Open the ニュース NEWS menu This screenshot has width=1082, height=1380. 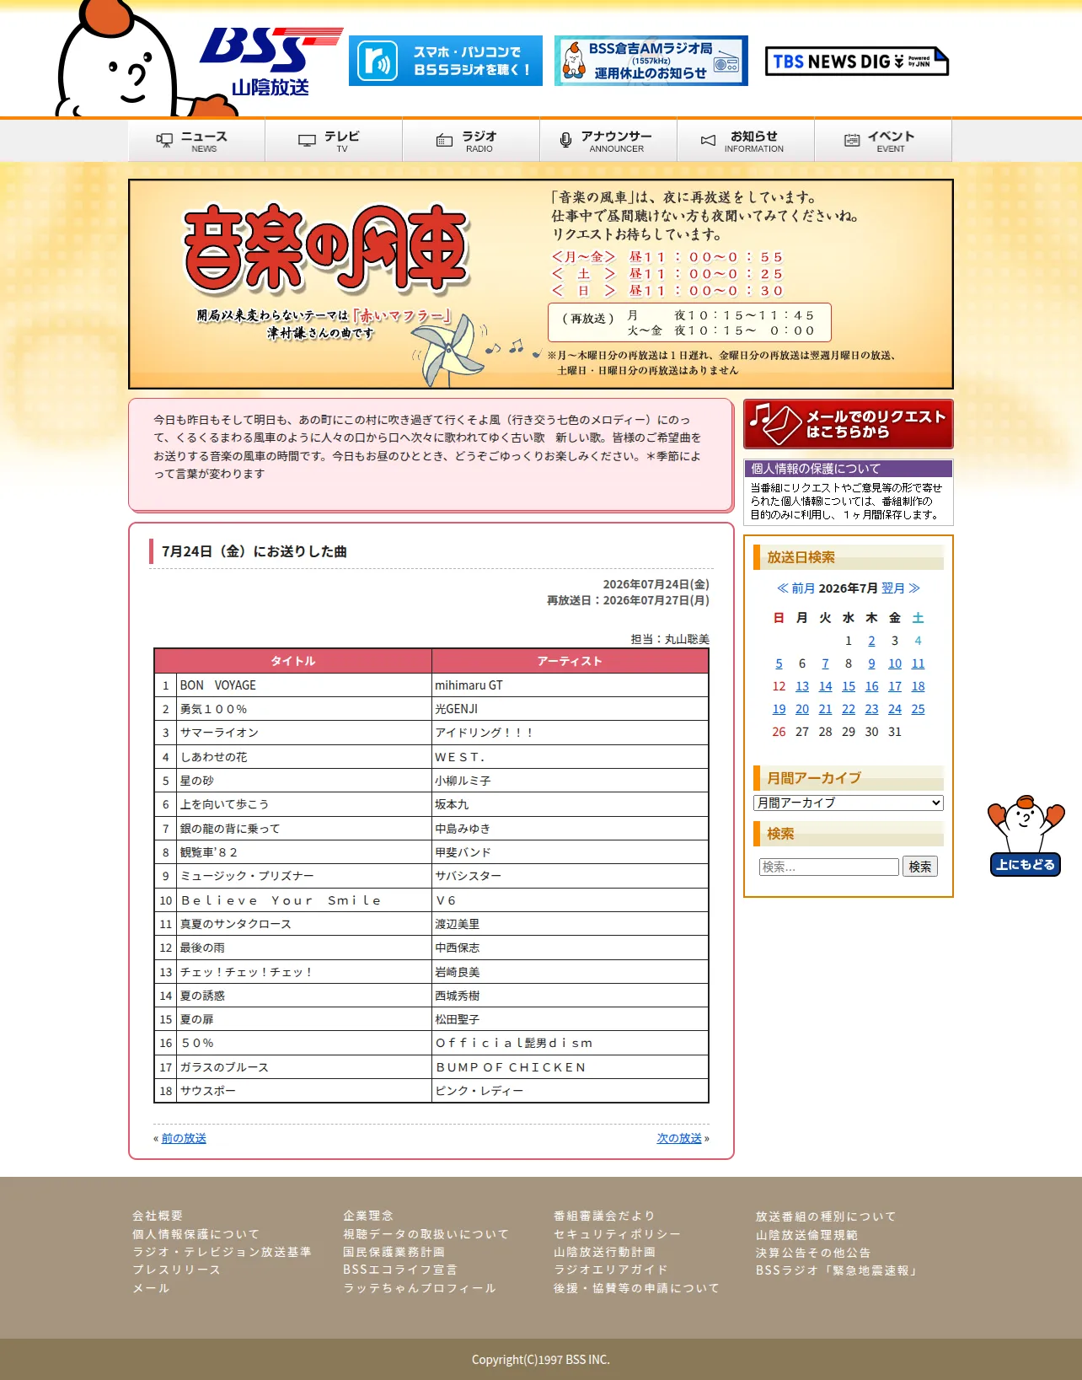[196, 141]
